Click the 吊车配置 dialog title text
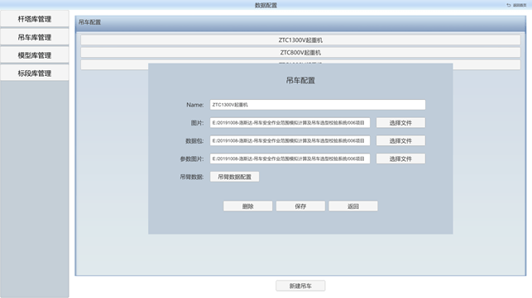The width and height of the screenshot is (532, 298). tap(300, 80)
